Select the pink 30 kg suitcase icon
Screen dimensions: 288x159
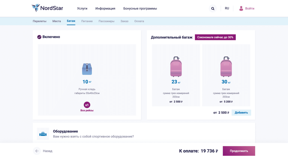click(226, 67)
